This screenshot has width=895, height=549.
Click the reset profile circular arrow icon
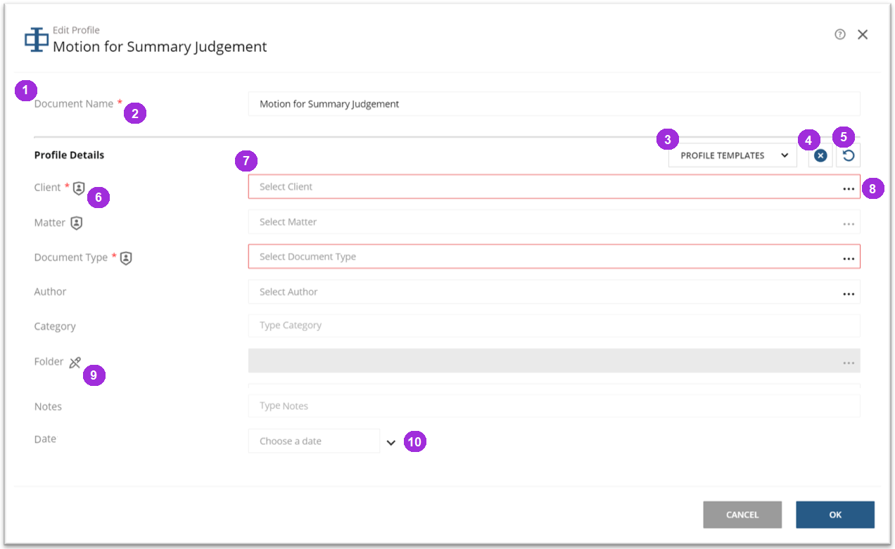[848, 156]
